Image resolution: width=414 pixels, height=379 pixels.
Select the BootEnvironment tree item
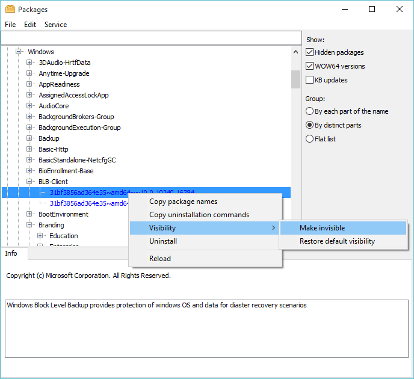tap(63, 214)
